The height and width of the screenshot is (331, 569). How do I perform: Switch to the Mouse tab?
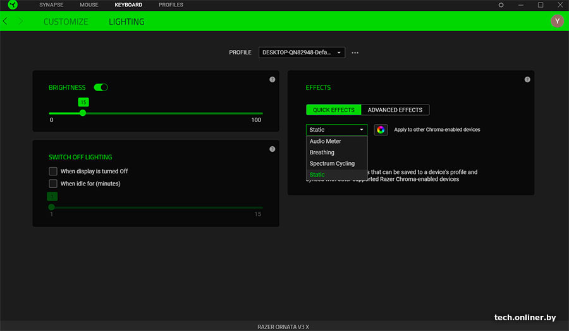coord(89,5)
